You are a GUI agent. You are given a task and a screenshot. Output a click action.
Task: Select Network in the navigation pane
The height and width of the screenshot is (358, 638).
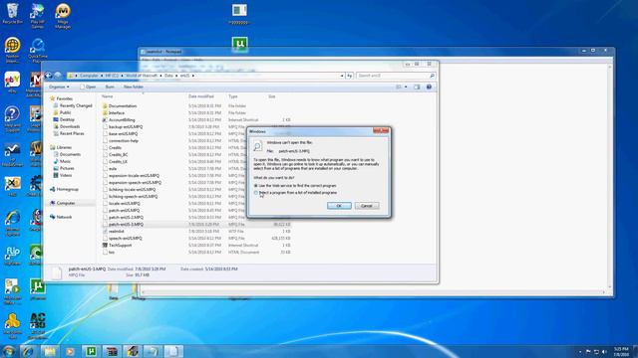[x=64, y=217]
